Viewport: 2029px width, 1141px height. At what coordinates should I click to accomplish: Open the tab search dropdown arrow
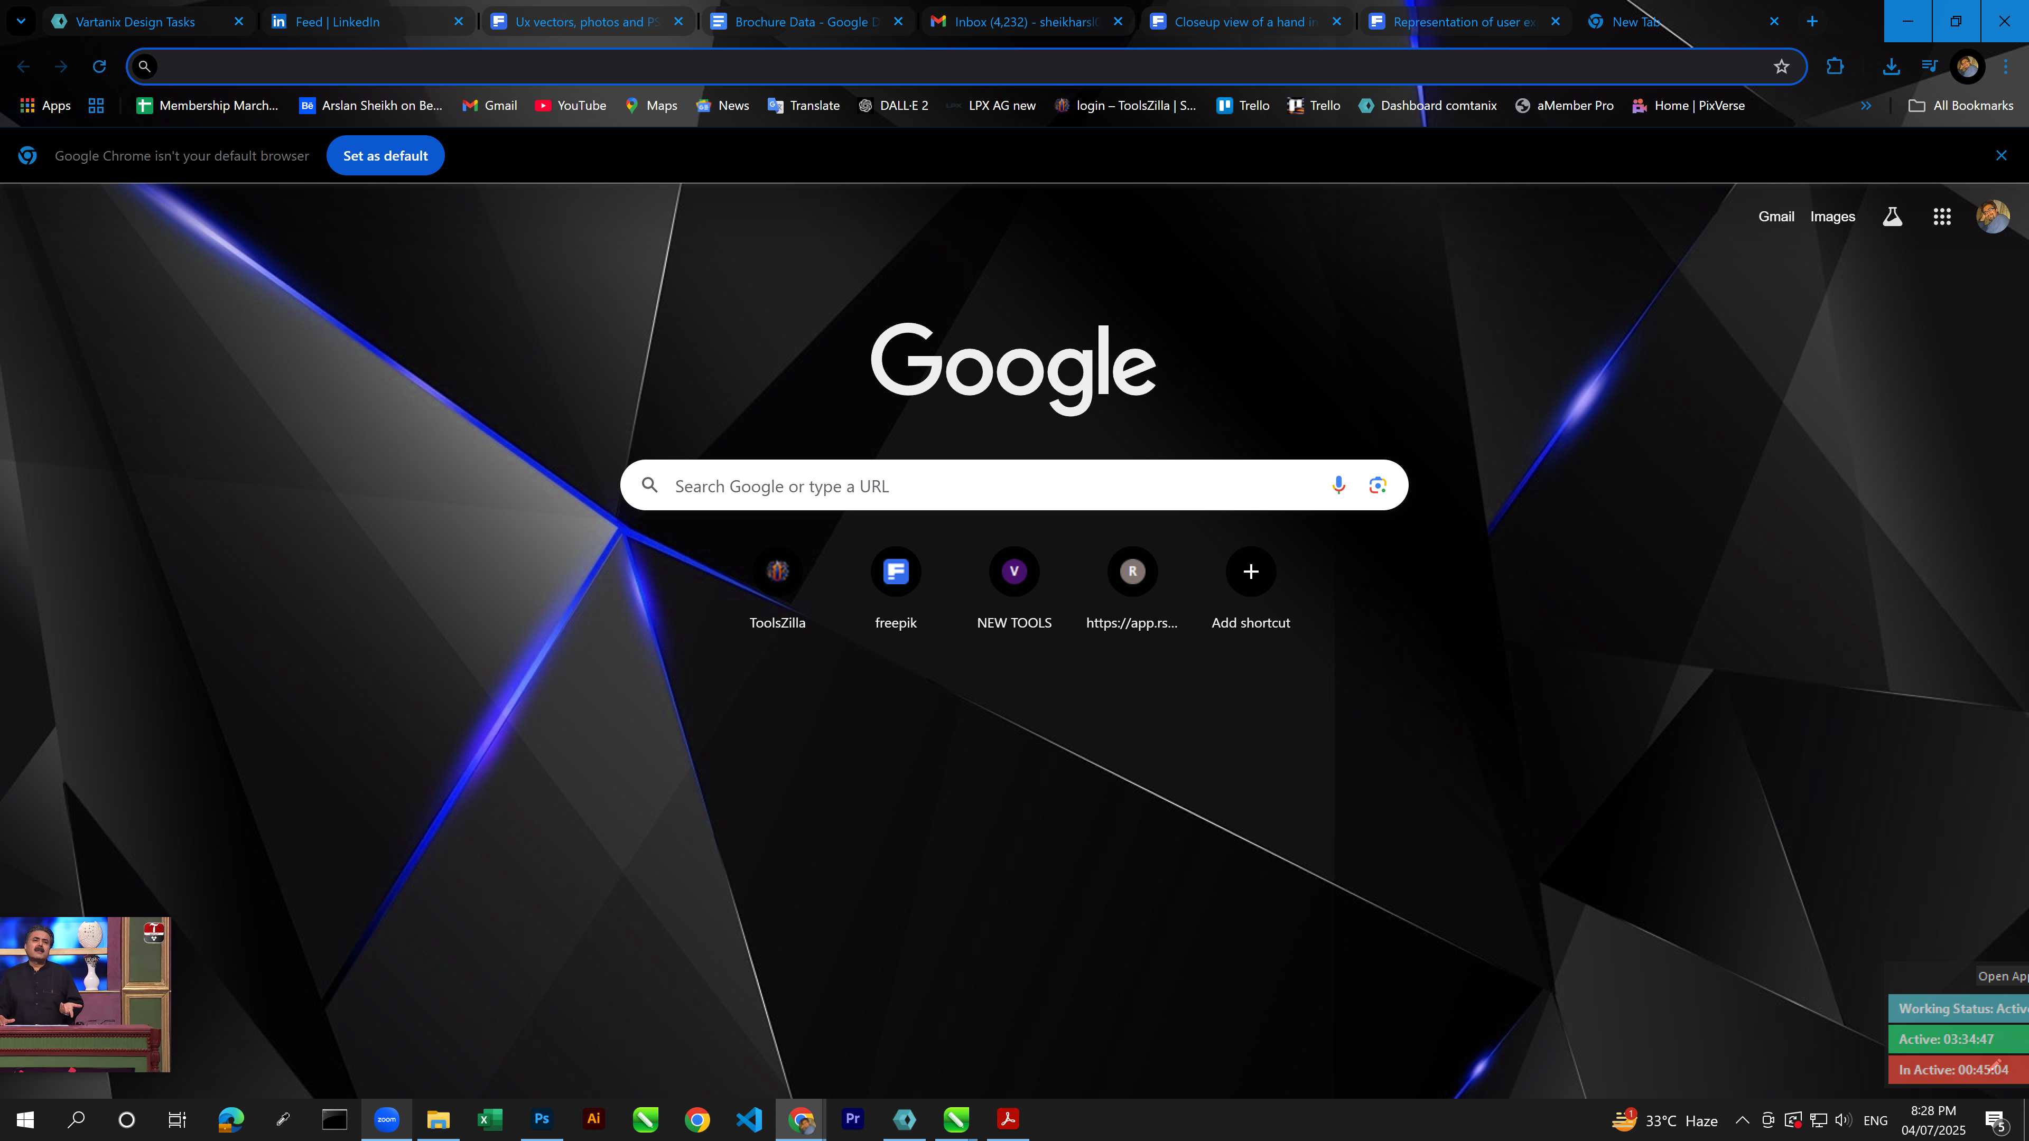point(21,21)
